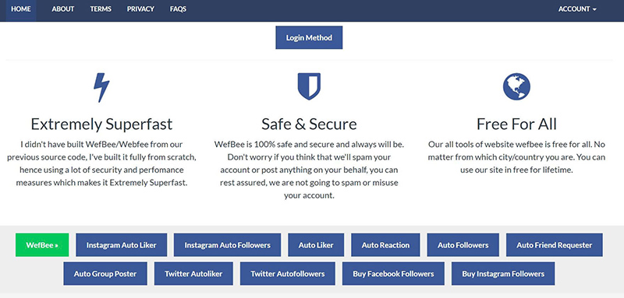This screenshot has width=624, height=298.
Task: Click the globe icon above Free For All
Action: click(x=516, y=86)
